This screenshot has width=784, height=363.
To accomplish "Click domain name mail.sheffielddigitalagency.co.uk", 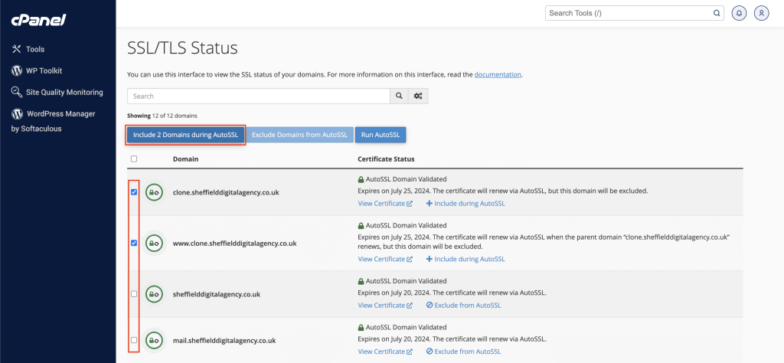I will (224, 341).
